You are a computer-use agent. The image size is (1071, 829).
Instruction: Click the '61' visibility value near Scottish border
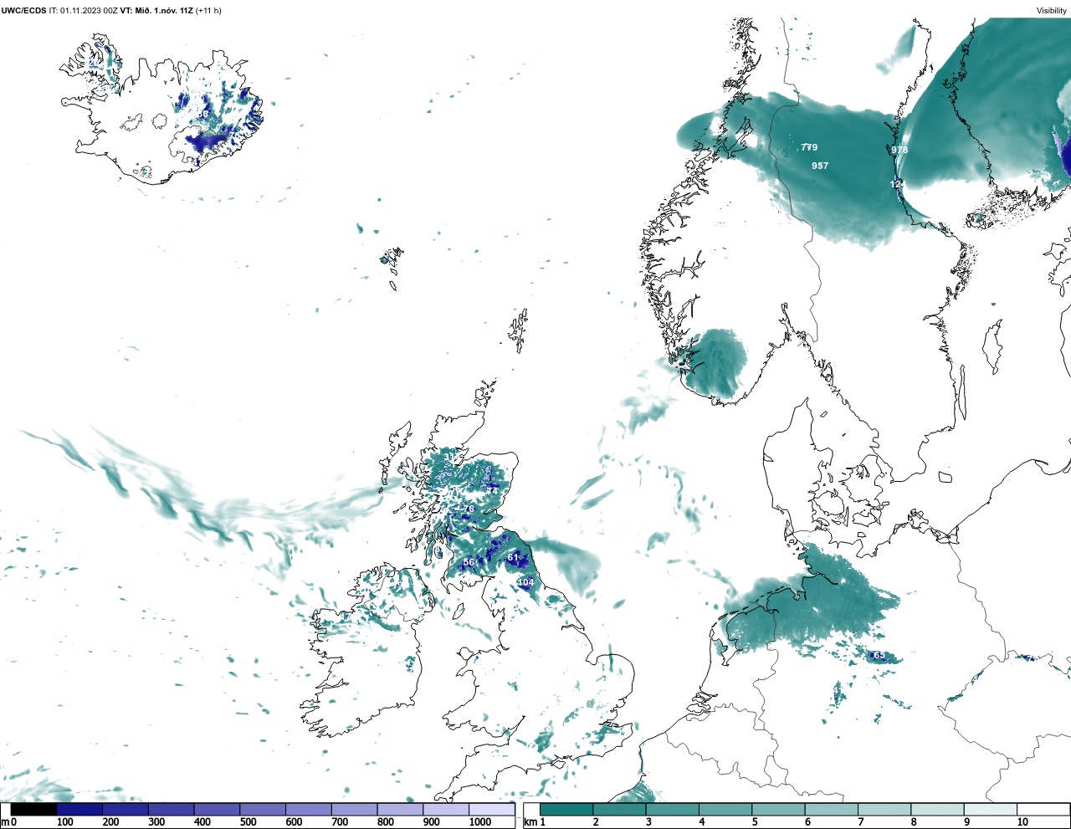coord(513,557)
